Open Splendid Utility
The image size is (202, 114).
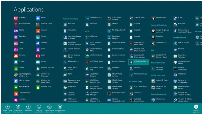point(137,18)
